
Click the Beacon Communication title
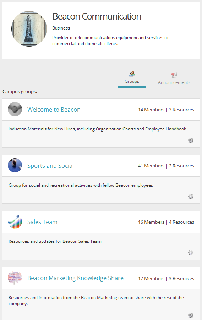[97, 16]
